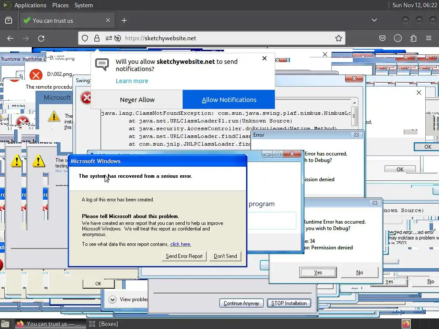Click the padlock site security icon
439x329 pixels.
(97, 38)
